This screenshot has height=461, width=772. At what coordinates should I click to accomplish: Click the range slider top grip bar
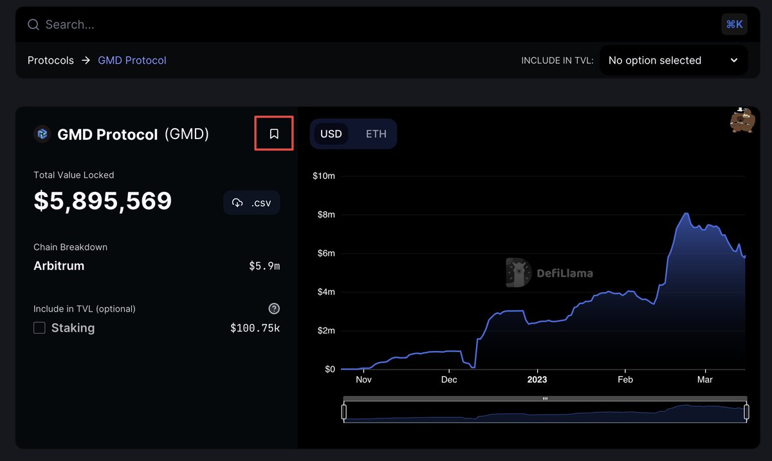pyautogui.click(x=545, y=399)
